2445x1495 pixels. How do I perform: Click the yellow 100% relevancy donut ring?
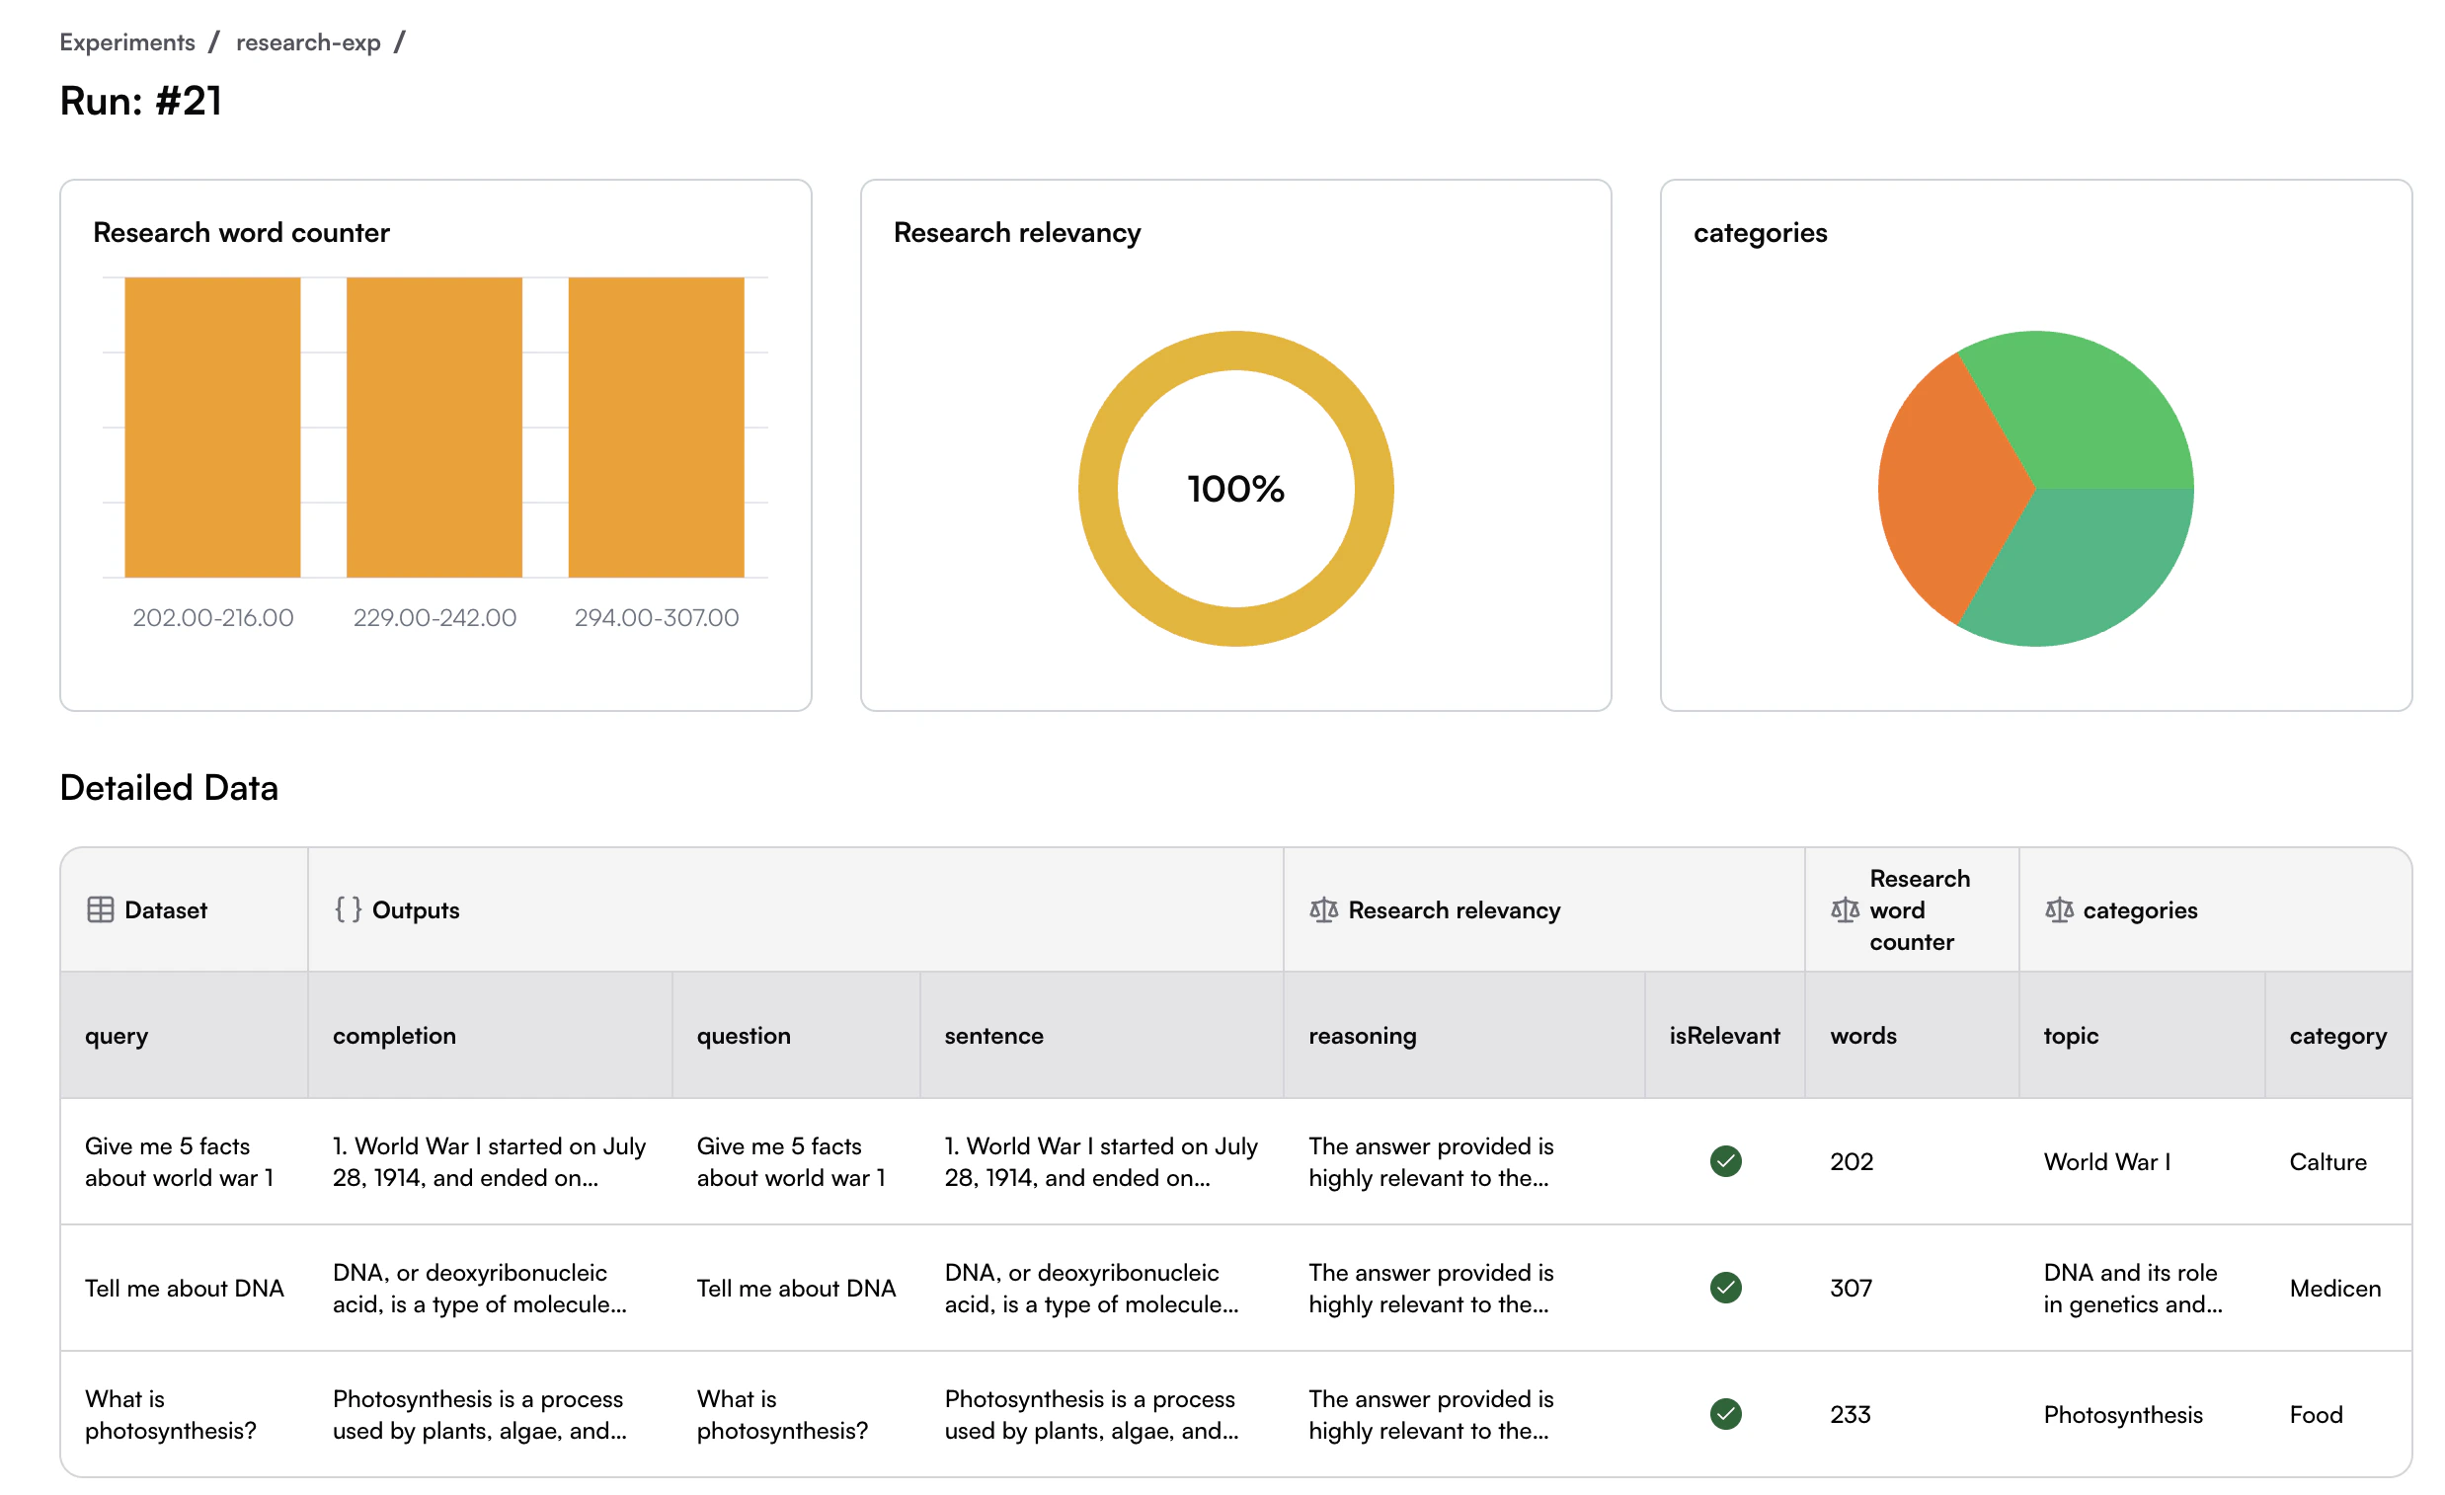[x=1097, y=488]
